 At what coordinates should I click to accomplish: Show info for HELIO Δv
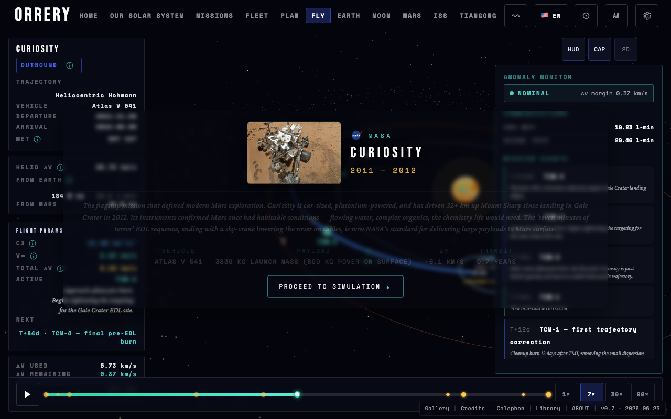click(60, 168)
